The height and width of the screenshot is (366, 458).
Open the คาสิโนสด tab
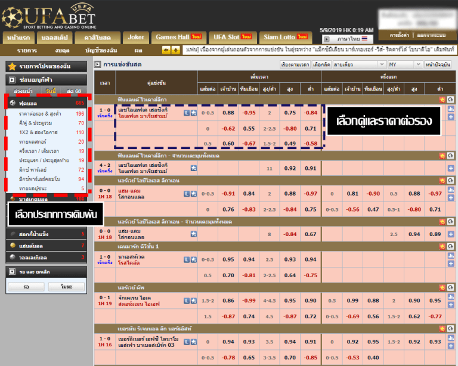click(98, 38)
